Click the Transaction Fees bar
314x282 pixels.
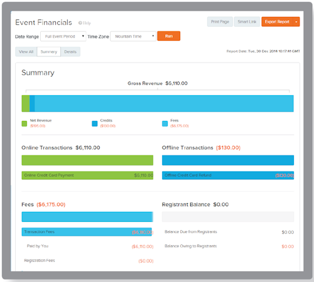[x=87, y=232]
